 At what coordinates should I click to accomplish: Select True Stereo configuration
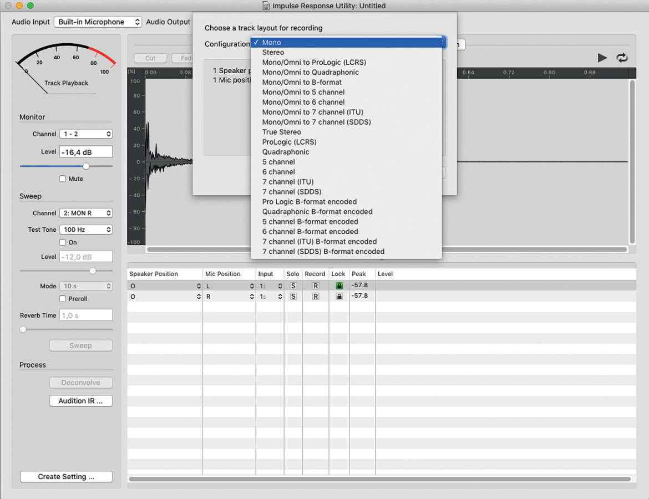click(x=346, y=132)
